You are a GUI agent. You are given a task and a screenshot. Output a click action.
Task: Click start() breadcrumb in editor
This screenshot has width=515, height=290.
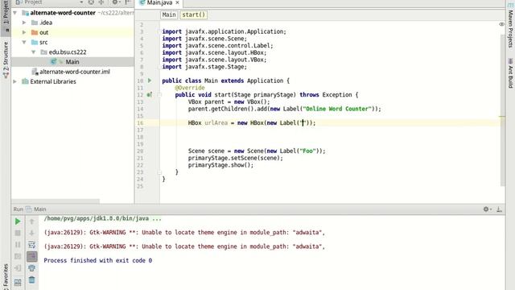coord(193,14)
